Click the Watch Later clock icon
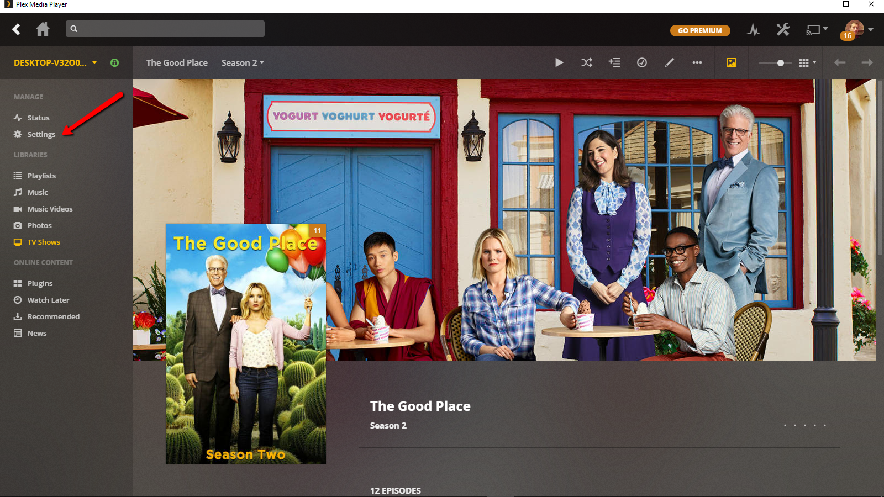This screenshot has width=884, height=497. click(18, 300)
